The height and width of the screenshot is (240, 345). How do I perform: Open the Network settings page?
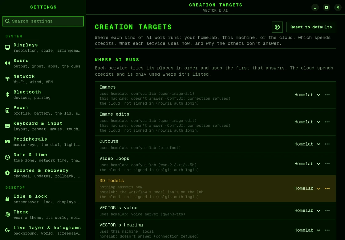click(43, 79)
